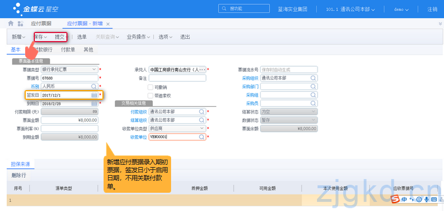Switch to the 应付票据 tab
The height and width of the screenshot is (211, 444).
41,24
